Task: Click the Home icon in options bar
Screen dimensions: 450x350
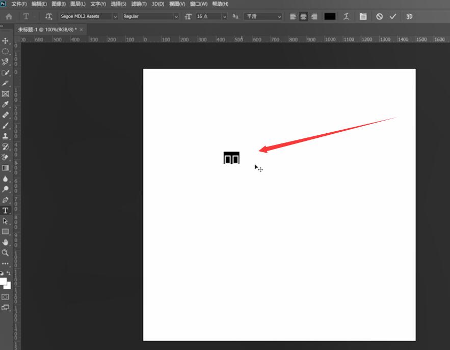Action: (9, 17)
